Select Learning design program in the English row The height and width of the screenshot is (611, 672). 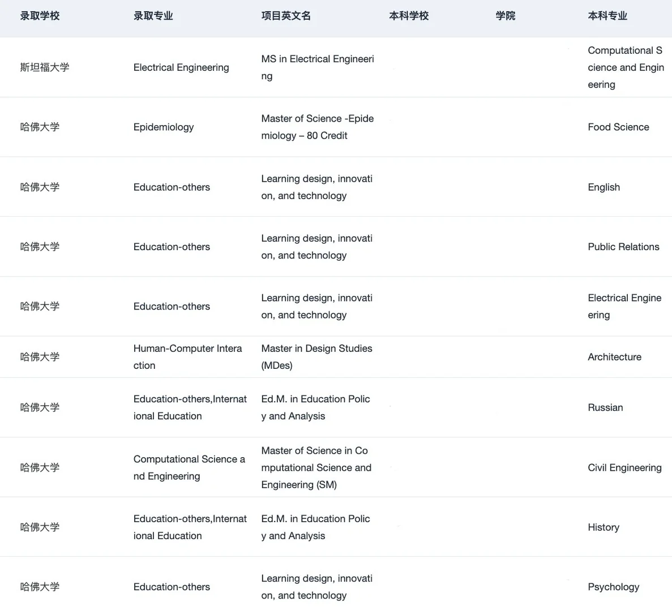(316, 187)
